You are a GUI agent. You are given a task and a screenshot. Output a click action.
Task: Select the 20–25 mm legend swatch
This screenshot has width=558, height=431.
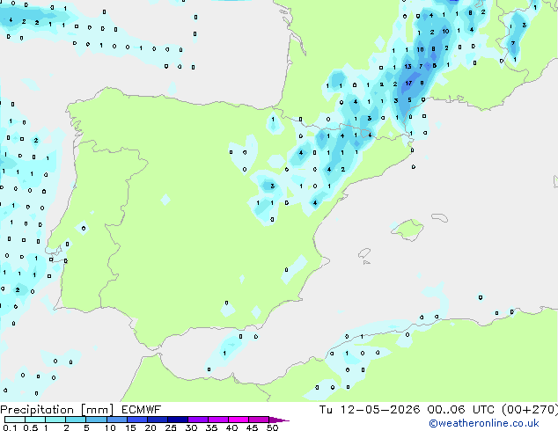(157, 420)
